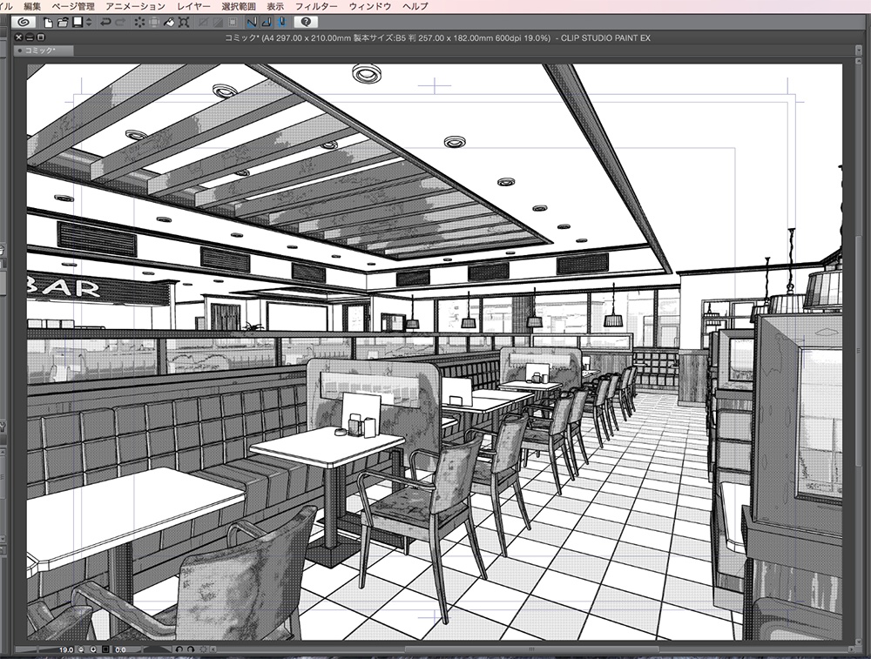The image size is (871, 659).
Task: Open the ヘルプ menu
Action: tap(415, 7)
